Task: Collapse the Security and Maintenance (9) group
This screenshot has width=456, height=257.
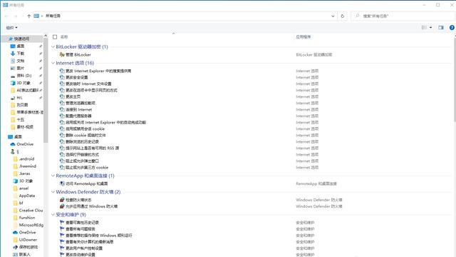Action: (x=53, y=214)
